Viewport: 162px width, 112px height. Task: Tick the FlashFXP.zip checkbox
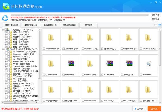click(x=63, y=75)
